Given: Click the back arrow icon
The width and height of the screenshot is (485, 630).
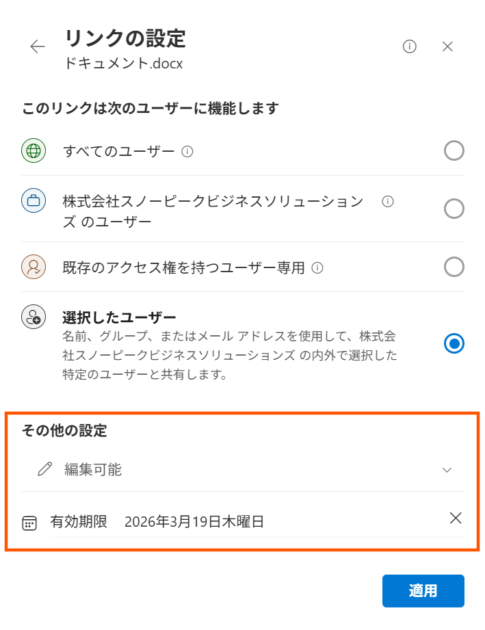Looking at the screenshot, I should pos(38,47).
